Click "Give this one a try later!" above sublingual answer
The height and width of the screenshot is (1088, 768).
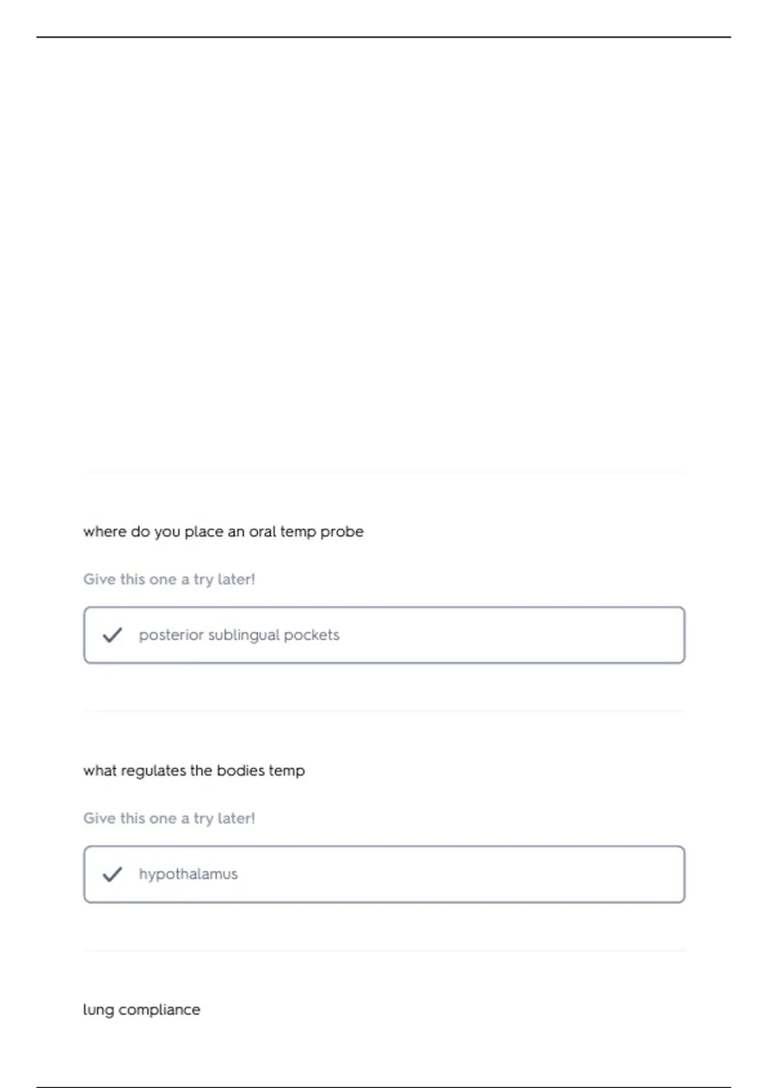coord(169,579)
